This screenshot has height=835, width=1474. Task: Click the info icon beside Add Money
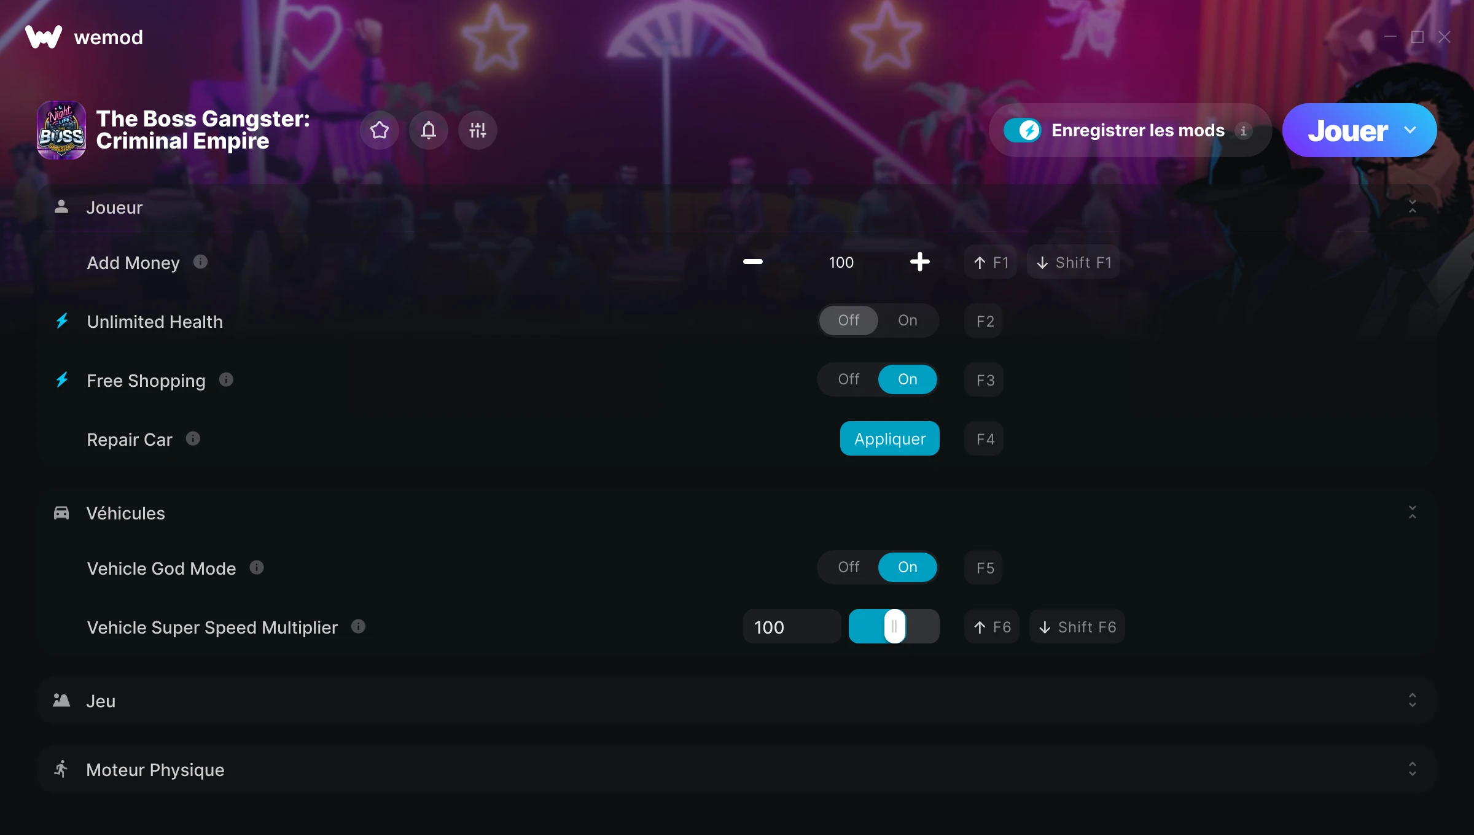[x=200, y=262]
